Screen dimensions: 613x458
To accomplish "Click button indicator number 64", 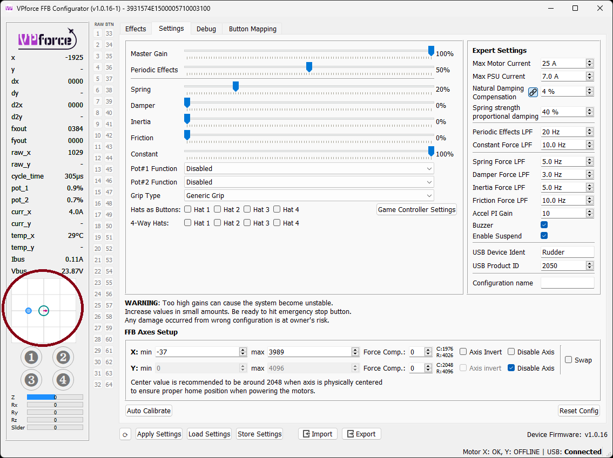I will tap(109, 385).
